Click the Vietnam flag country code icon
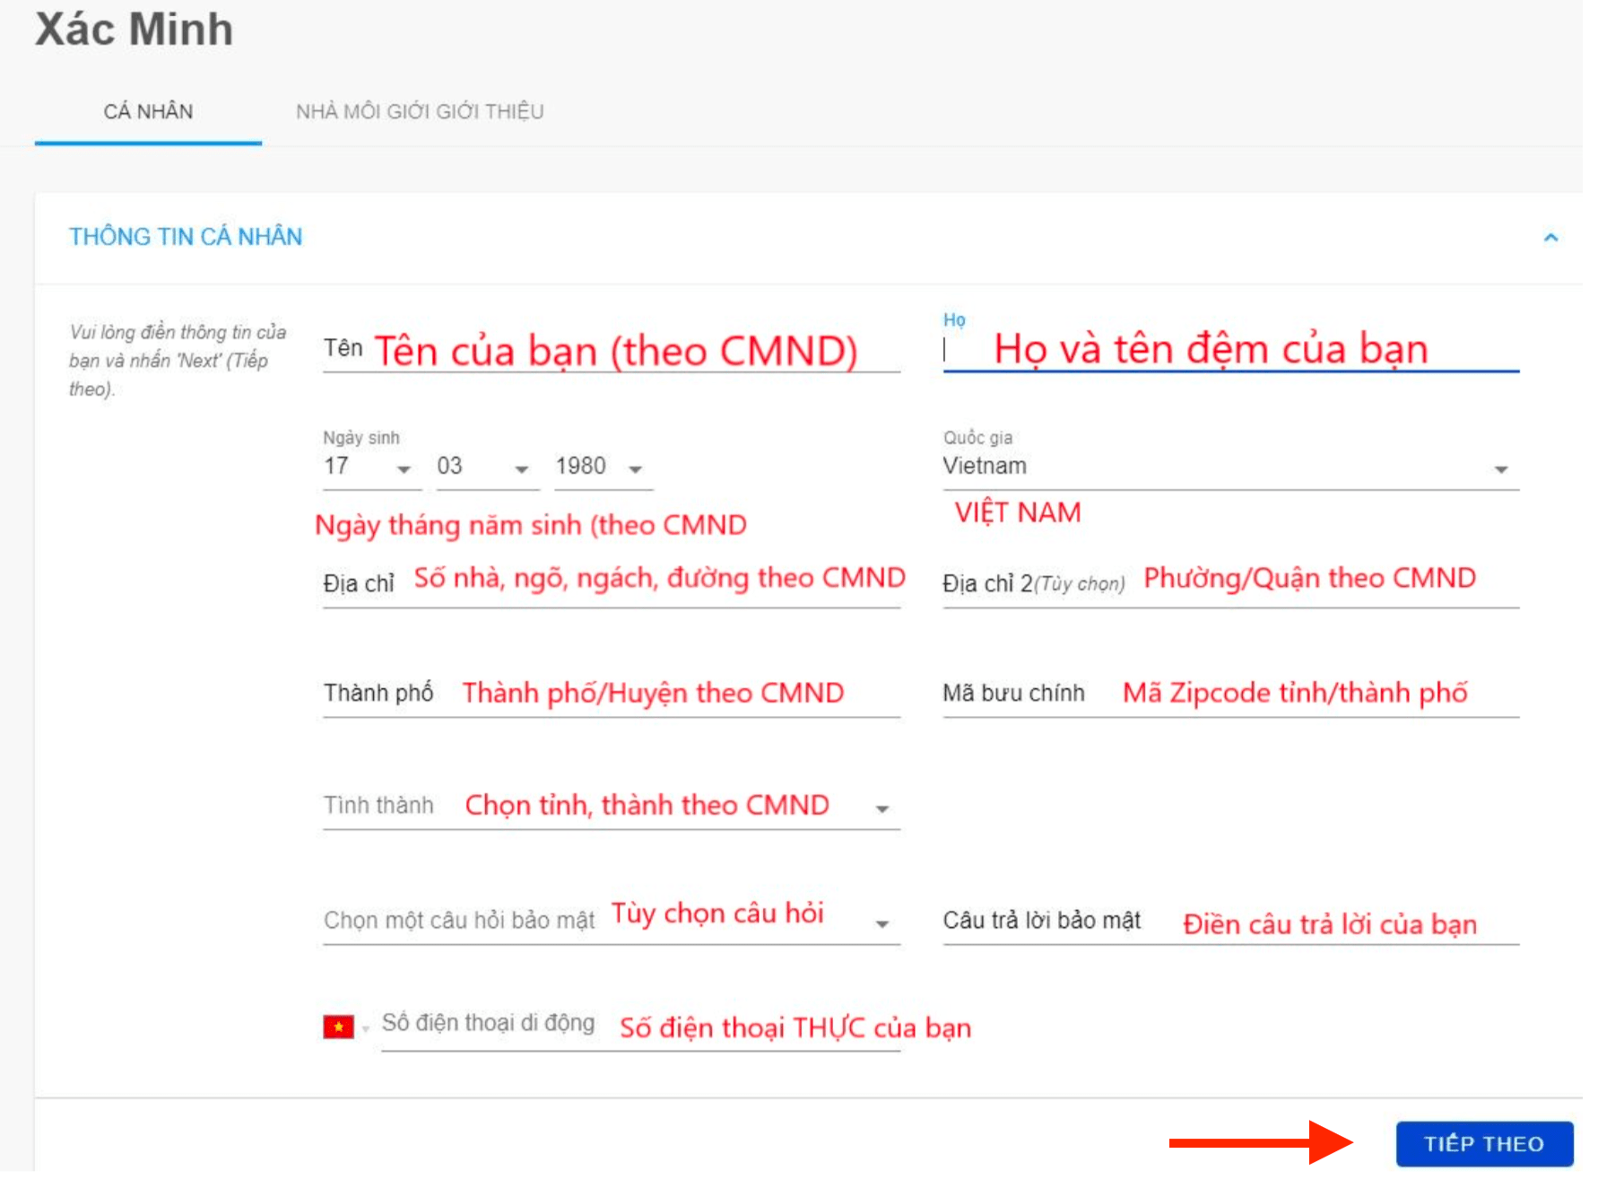The height and width of the screenshot is (1188, 1598). click(x=338, y=1026)
